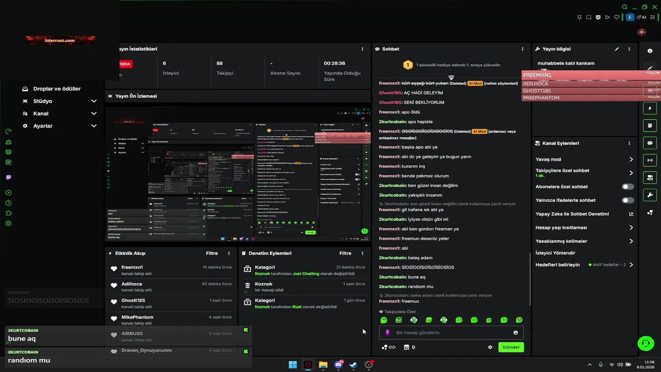This screenshot has width=661, height=372.
Task: Click the chat bubble quick action icon
Action: point(650,143)
